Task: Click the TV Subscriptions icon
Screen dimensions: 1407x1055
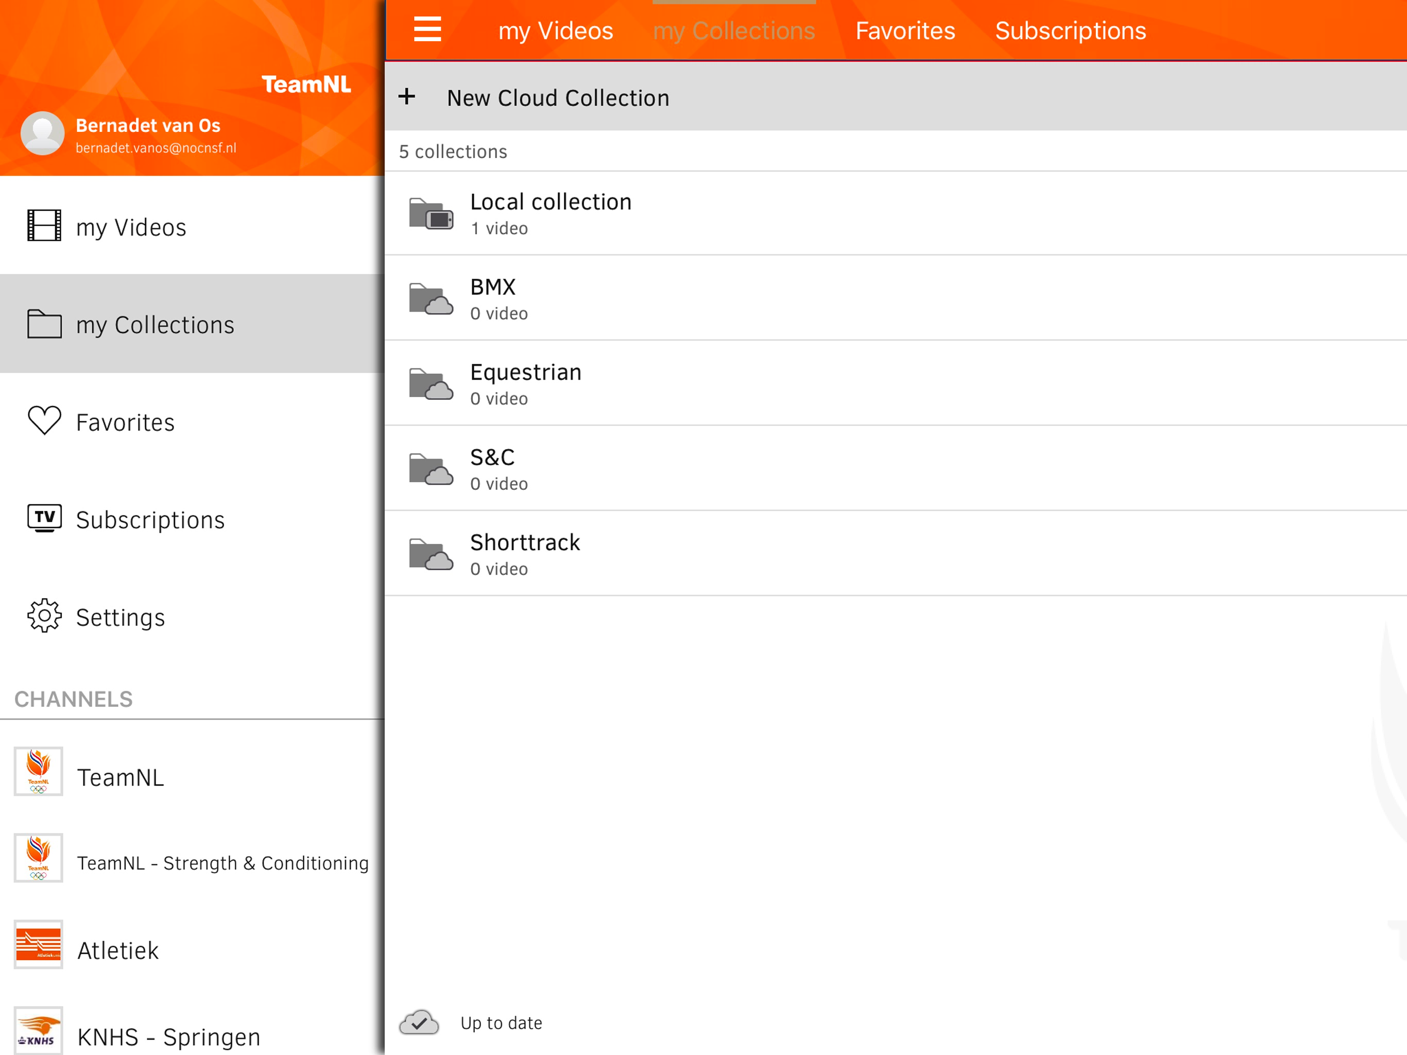Action: [x=44, y=518]
